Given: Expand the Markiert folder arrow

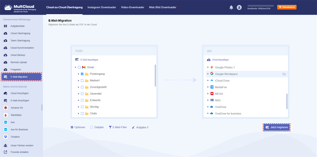Looking at the screenshot, I should coord(79,81).
